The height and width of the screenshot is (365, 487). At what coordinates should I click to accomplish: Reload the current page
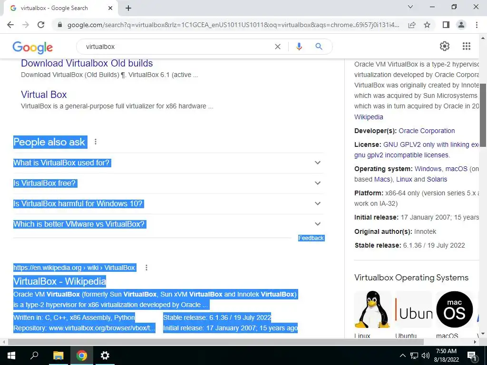tap(41, 25)
